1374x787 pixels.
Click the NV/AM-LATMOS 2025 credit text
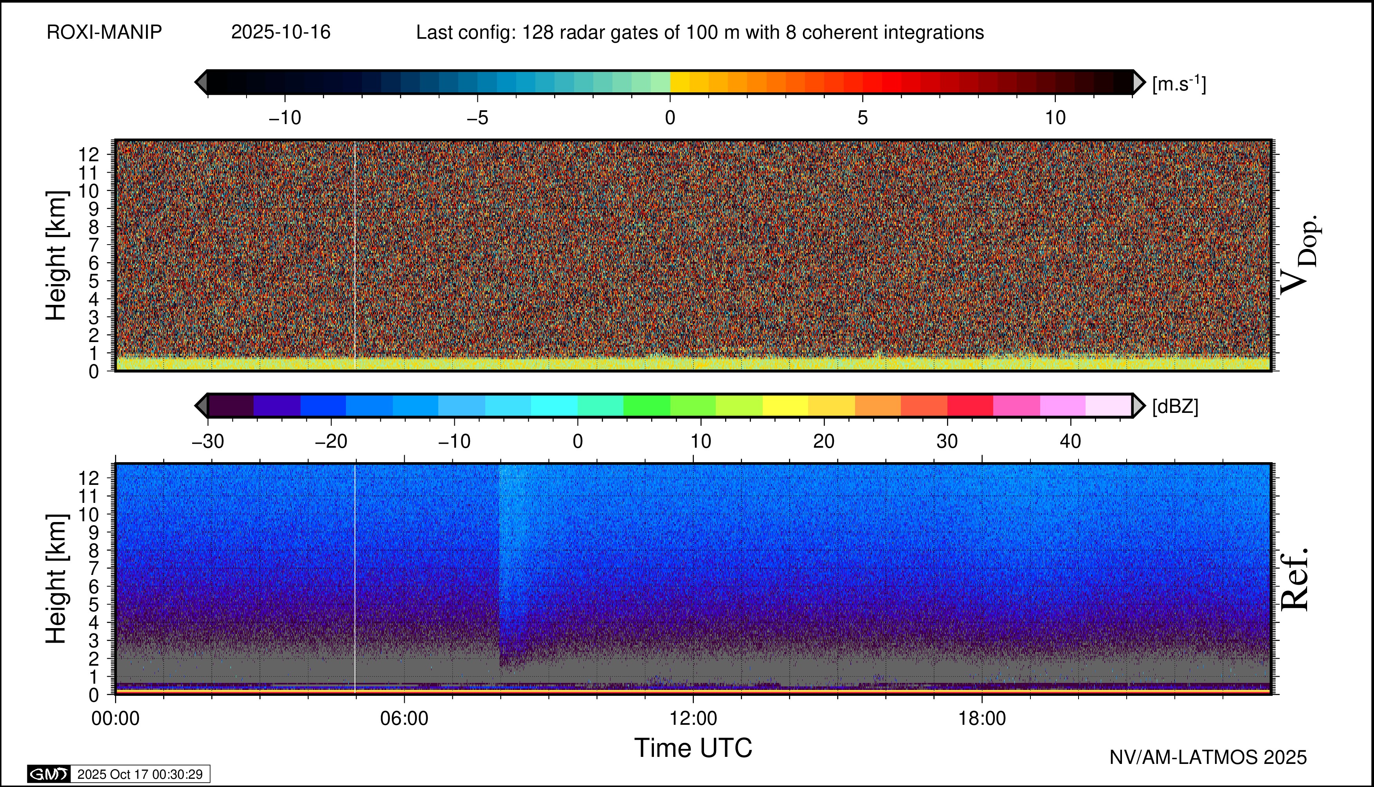pos(1208,757)
